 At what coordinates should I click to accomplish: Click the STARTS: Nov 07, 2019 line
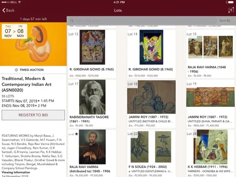point(28,101)
